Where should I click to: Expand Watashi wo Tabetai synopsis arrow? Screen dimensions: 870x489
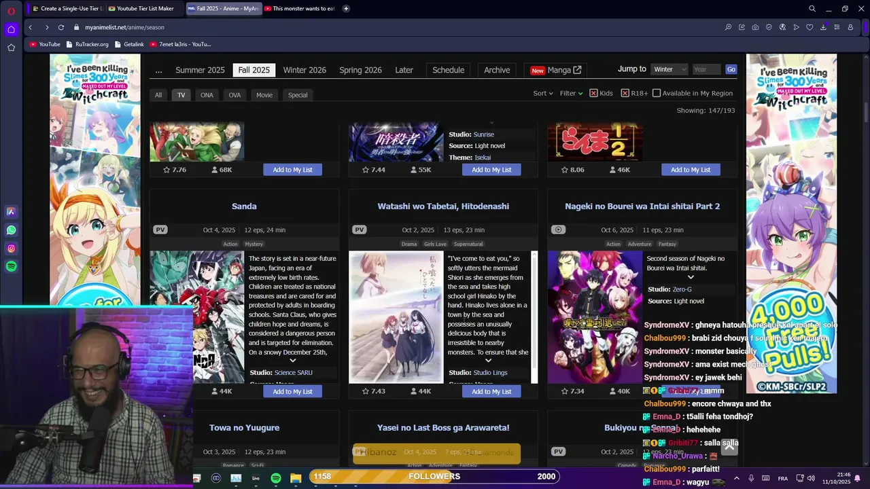487,361
